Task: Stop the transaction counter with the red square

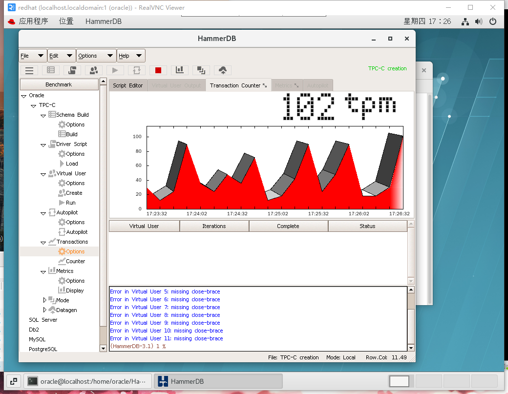Action: [158, 70]
